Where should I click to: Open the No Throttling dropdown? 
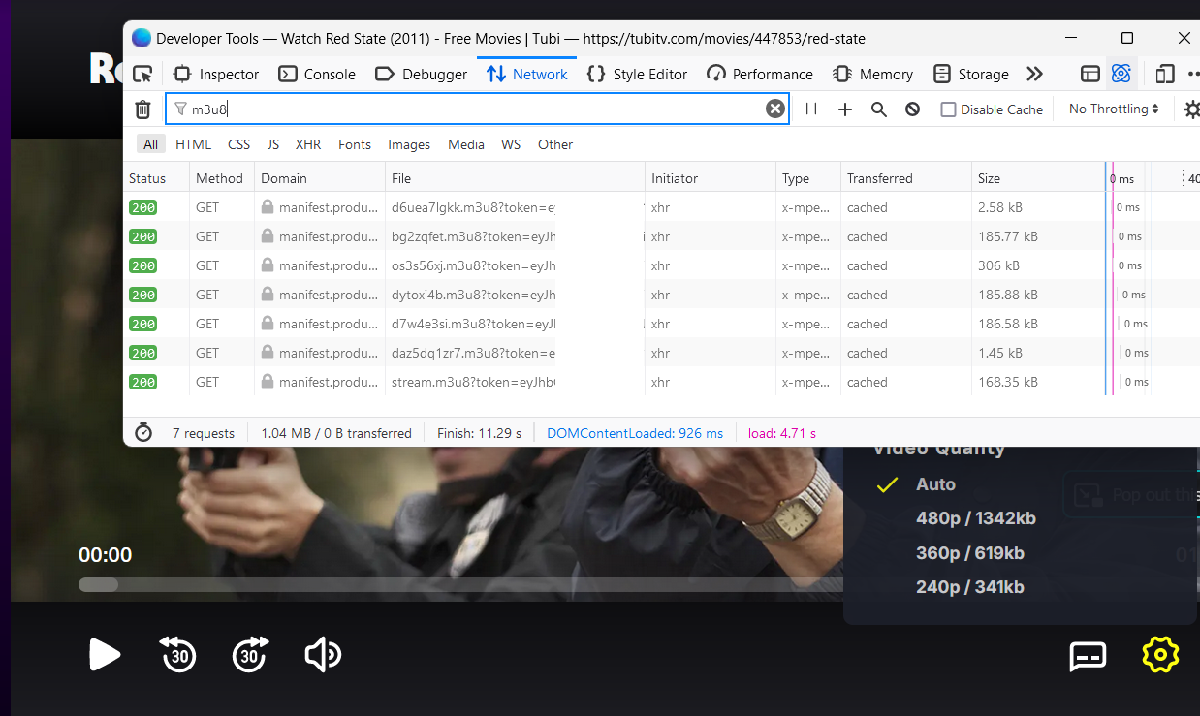click(x=1114, y=109)
